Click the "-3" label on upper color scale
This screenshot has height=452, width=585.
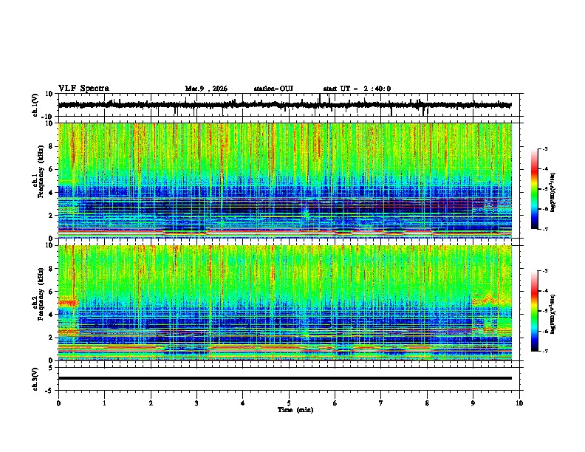point(544,149)
